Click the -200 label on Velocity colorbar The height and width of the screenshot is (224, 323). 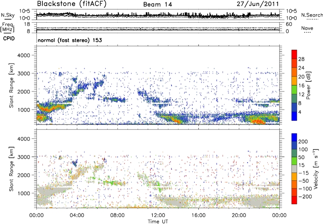(305, 197)
